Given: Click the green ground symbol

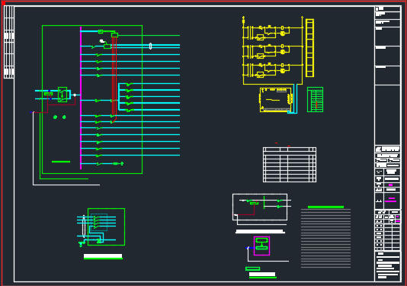Looking at the screenshot, I should click(x=82, y=244).
